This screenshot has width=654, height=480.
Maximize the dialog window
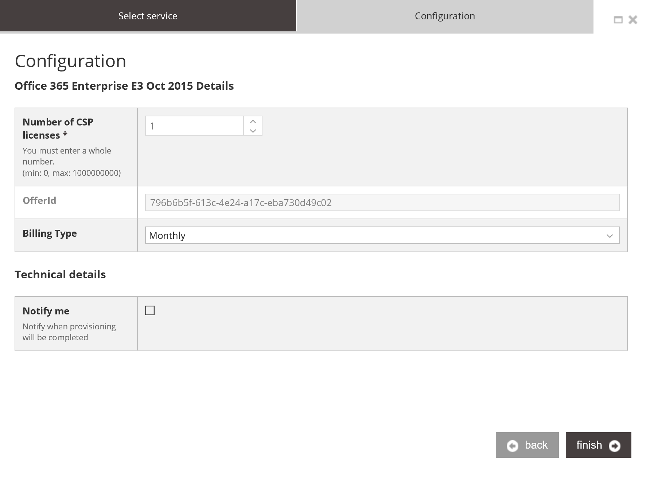pyautogui.click(x=618, y=20)
